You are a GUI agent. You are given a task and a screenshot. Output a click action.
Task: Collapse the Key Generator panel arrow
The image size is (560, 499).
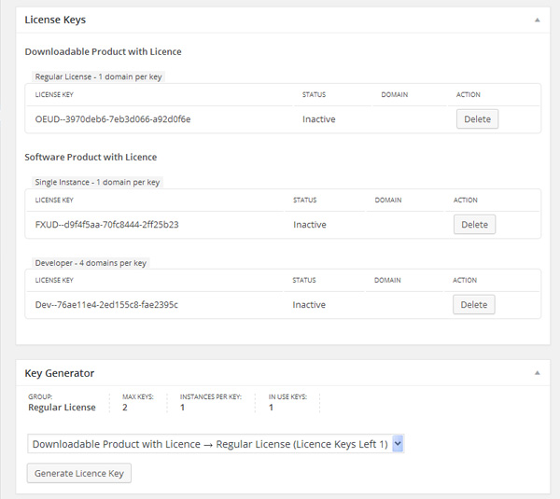(x=537, y=373)
